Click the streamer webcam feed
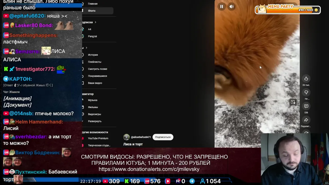Image resolution: width=329 pixels, height=185 pixels. tap(295, 159)
